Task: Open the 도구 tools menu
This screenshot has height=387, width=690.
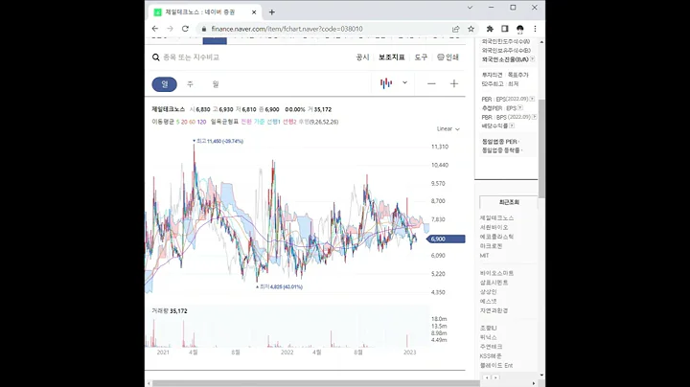Action: (421, 57)
